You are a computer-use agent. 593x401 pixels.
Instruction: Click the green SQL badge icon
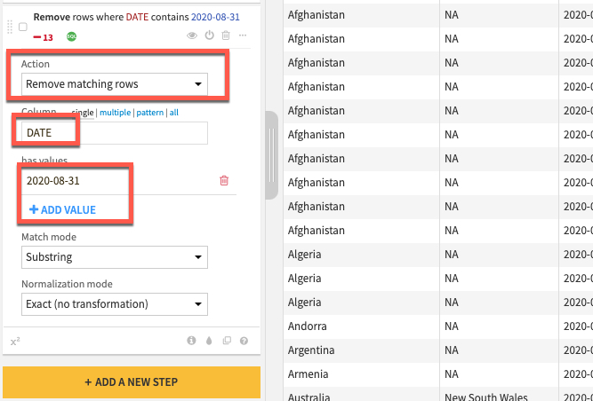point(71,37)
